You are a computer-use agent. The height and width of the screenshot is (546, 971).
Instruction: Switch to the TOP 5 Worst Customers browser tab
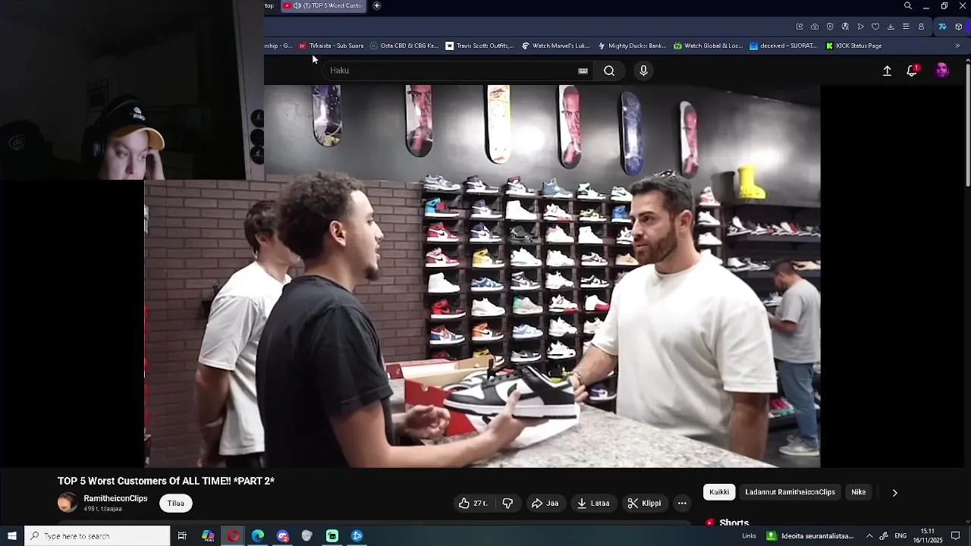(324, 6)
